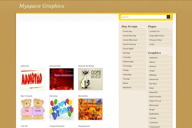Select Blessings in the Graphics list
The image size is (192, 128).
[x=154, y=105]
